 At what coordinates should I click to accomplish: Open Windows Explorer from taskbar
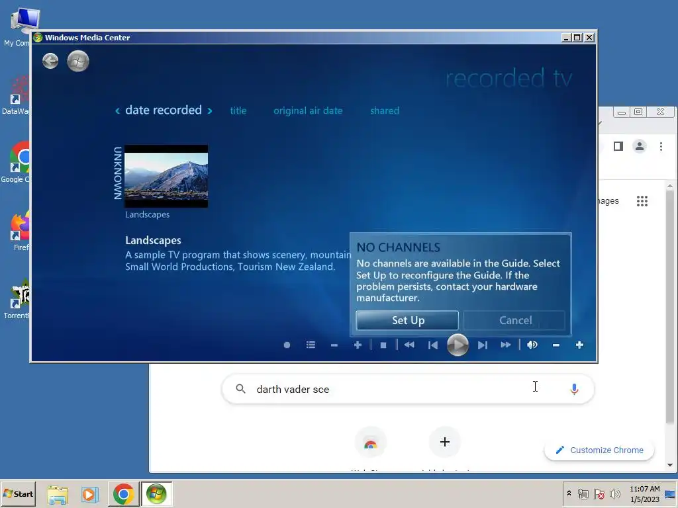[x=57, y=494]
